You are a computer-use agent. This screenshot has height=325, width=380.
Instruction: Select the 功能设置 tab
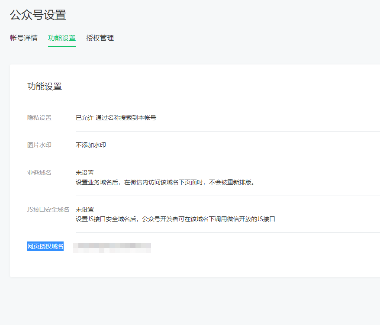(62, 38)
